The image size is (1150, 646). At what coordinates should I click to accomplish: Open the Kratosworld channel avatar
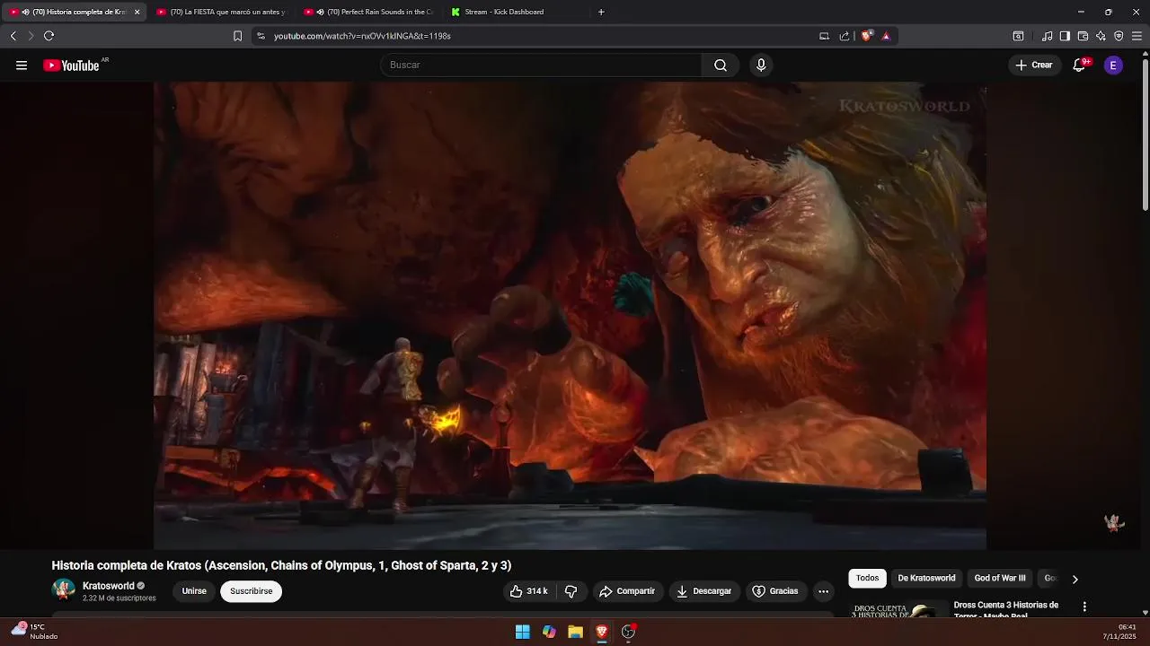pyautogui.click(x=63, y=589)
